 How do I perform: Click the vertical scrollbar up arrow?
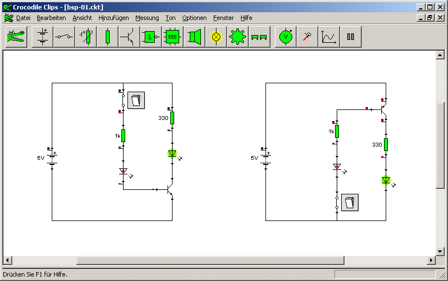[440, 55]
